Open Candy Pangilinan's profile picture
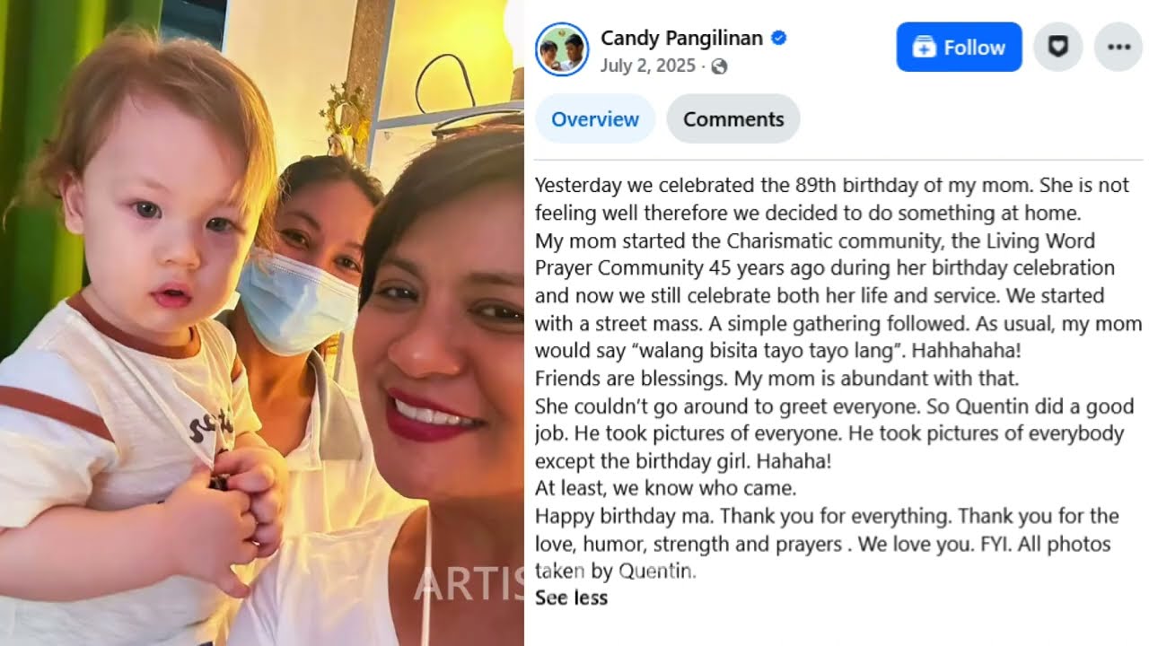The image size is (1149, 646). pos(562,49)
